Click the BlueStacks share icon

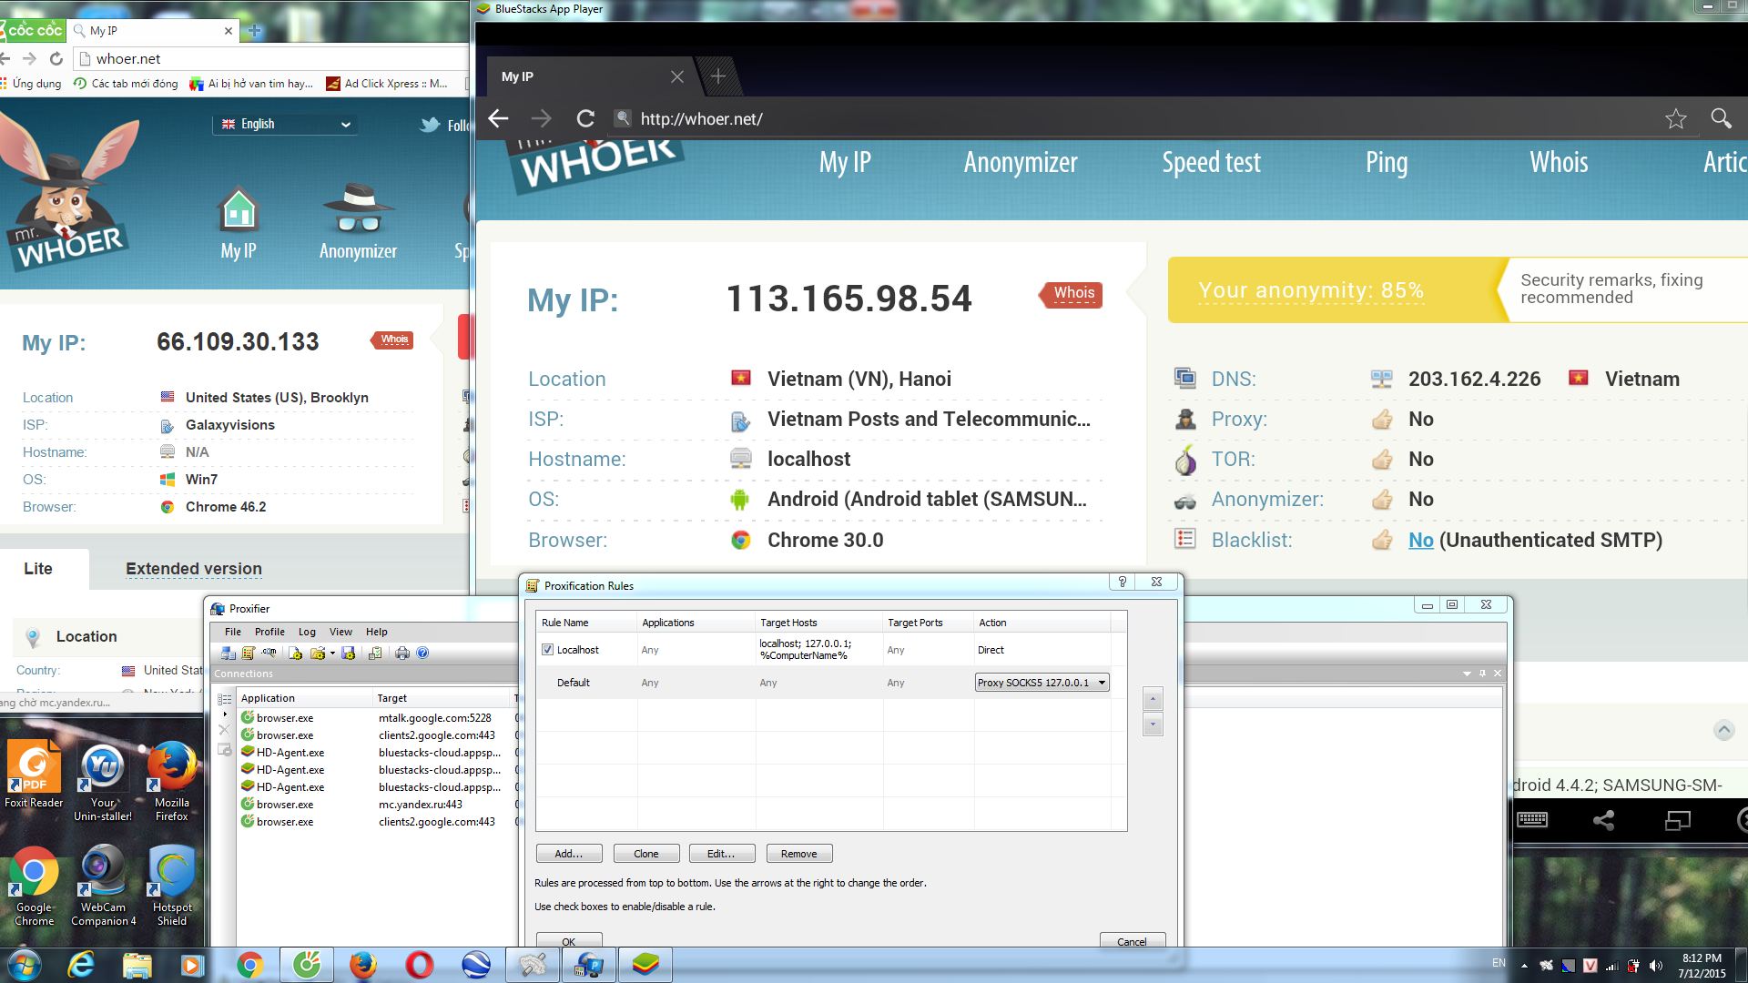click(1603, 820)
